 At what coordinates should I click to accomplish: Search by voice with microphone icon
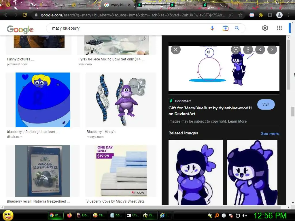click(212, 28)
